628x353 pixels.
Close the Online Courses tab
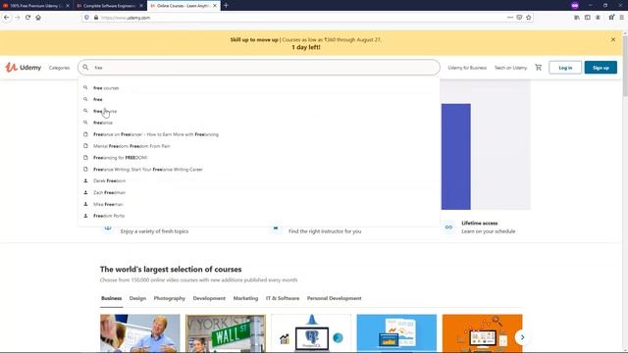215,6
